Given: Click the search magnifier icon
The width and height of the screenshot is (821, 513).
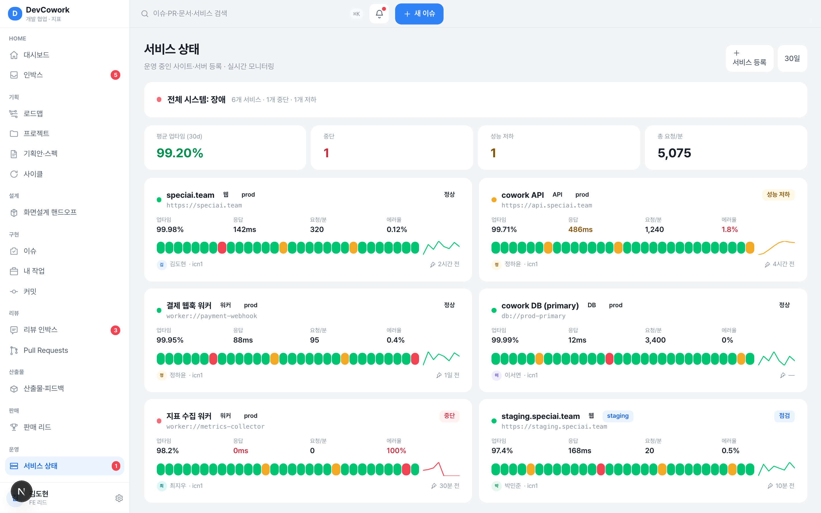Looking at the screenshot, I should coord(145,14).
